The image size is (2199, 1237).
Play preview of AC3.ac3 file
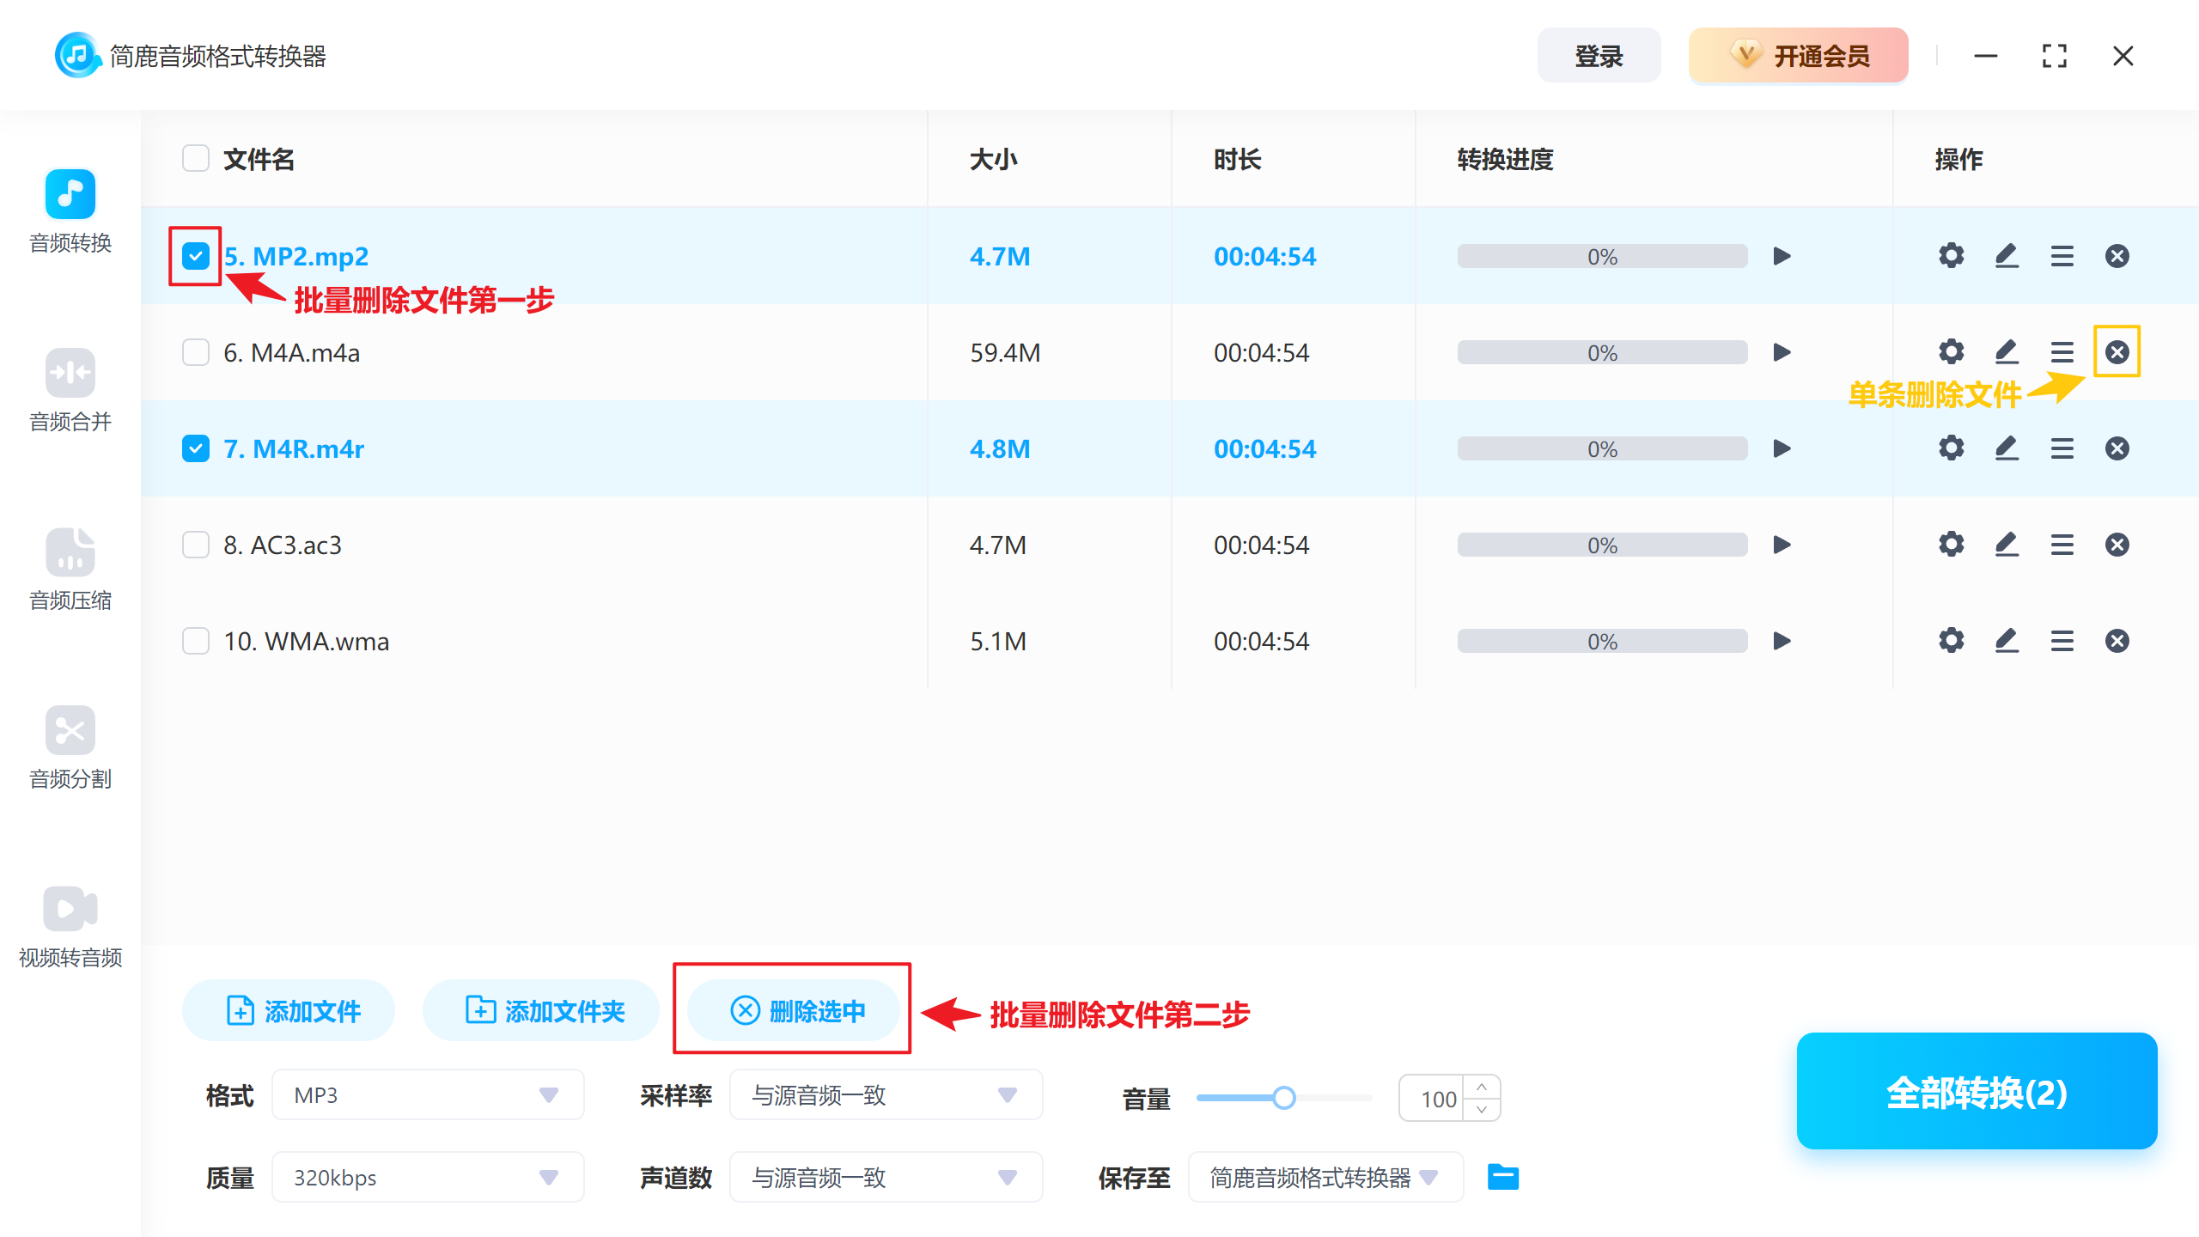[1782, 544]
